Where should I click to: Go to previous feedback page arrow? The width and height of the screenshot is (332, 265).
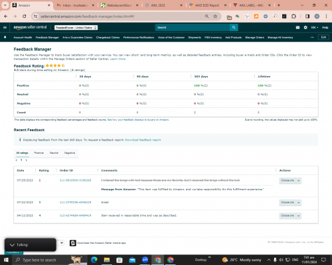(x=17, y=160)
